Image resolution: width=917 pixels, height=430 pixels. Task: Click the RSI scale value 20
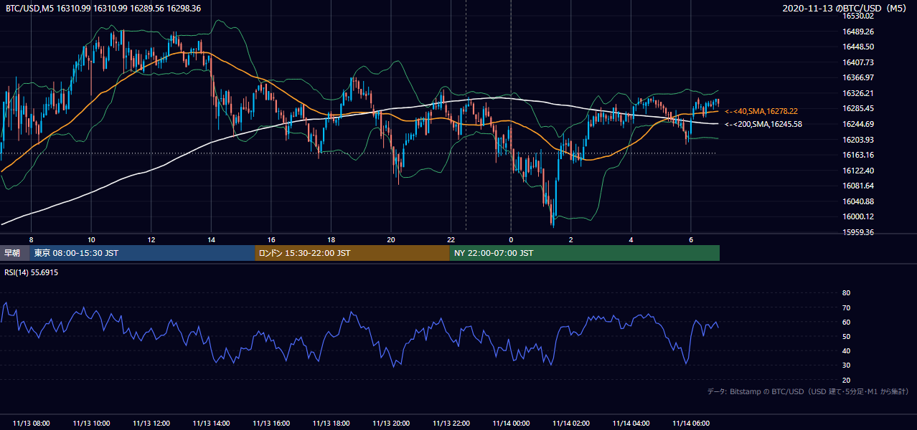pos(846,380)
